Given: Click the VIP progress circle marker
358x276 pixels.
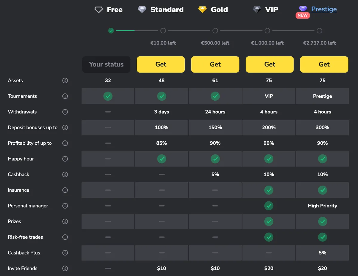Looking at the screenshot, I should tap(267, 31).
